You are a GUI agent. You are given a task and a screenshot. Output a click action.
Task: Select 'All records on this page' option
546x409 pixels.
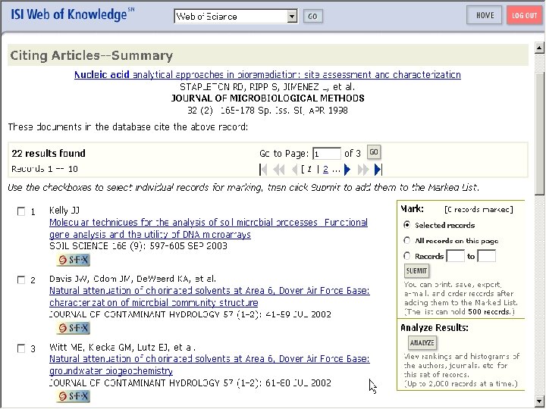(406, 240)
